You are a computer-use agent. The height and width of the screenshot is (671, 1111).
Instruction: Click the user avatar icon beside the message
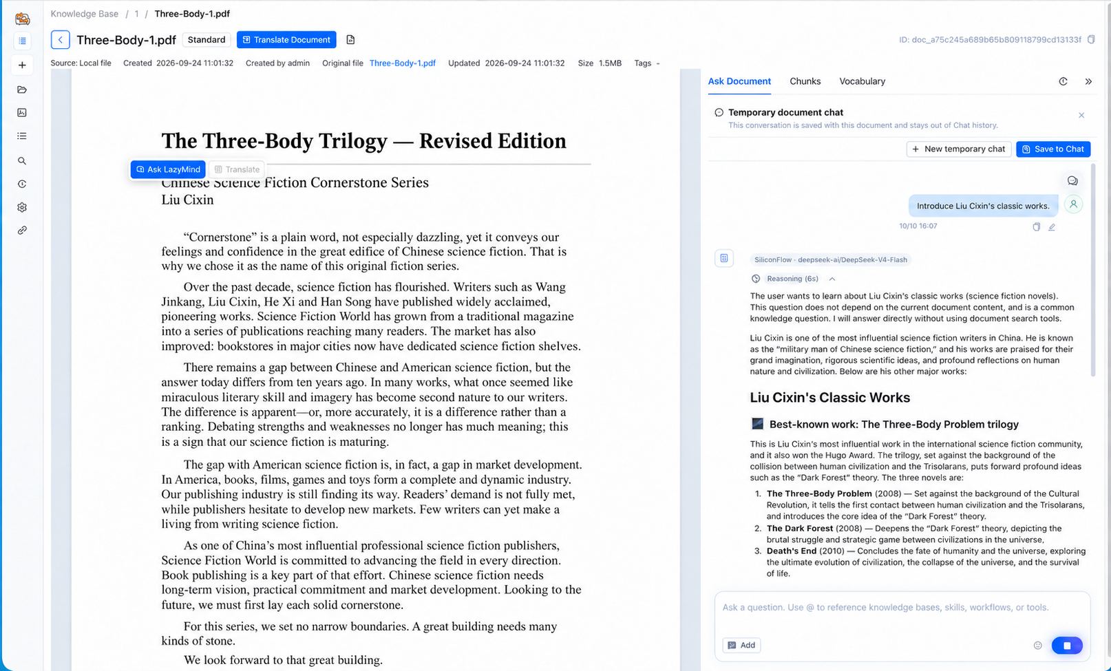(x=1073, y=204)
